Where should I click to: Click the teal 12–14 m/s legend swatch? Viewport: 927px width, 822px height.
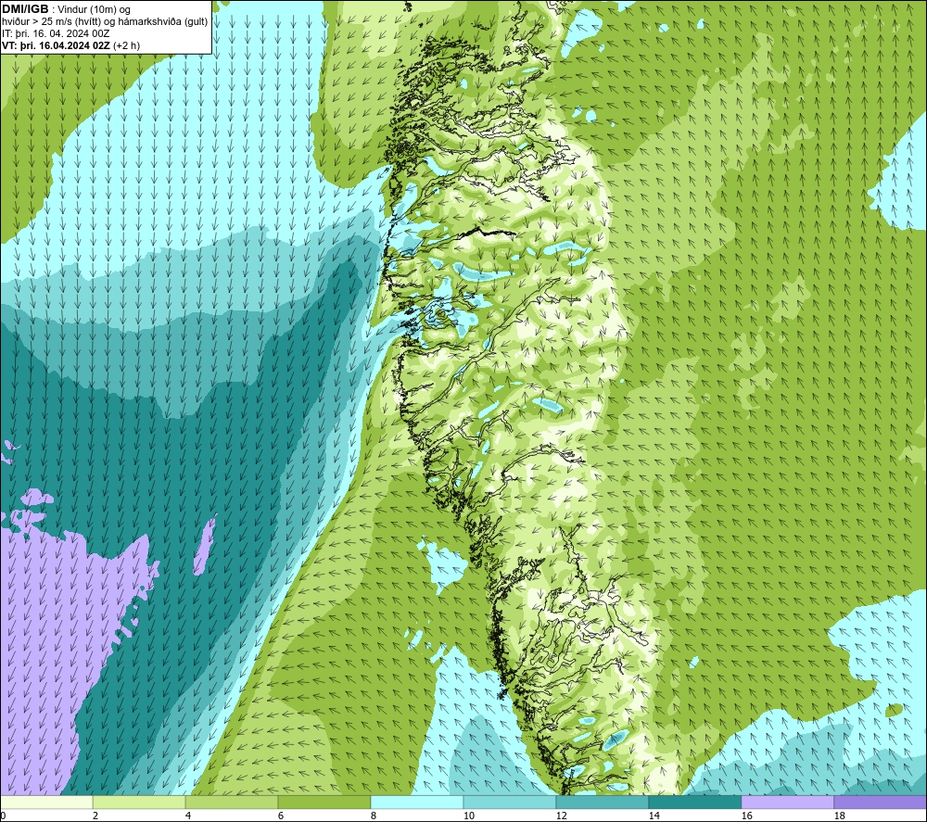(603, 802)
